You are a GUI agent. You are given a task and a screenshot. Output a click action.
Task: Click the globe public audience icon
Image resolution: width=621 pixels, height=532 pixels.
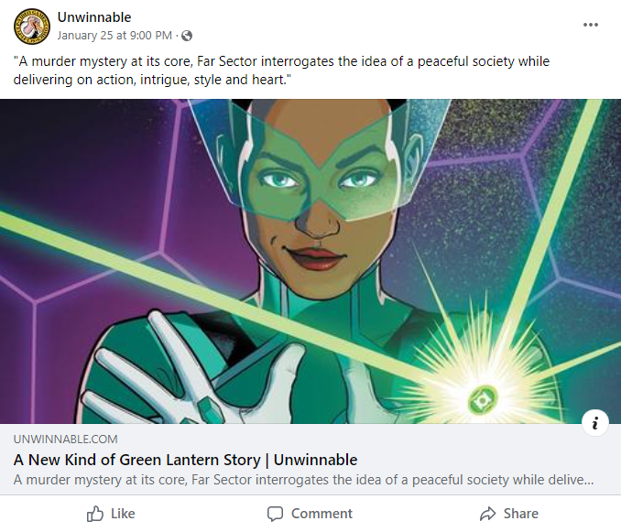click(187, 36)
